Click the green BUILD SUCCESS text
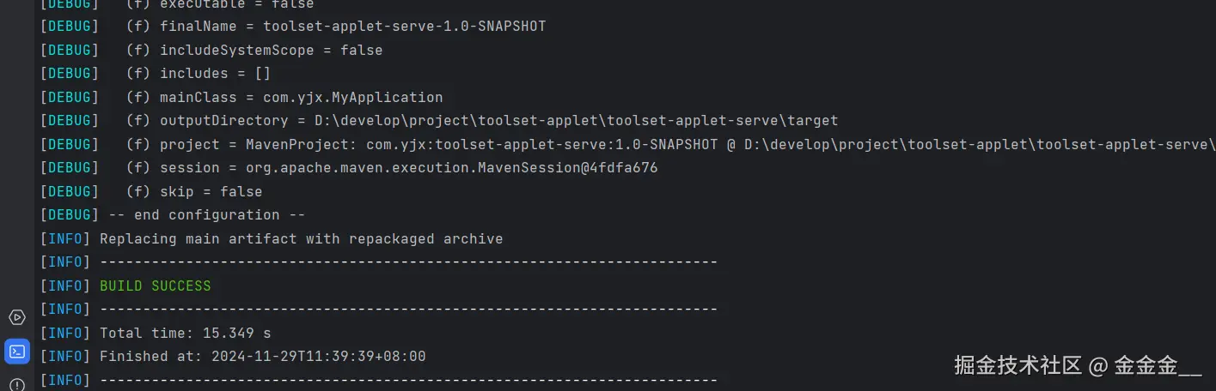Screen dimensions: 1216x391 [x=156, y=286]
